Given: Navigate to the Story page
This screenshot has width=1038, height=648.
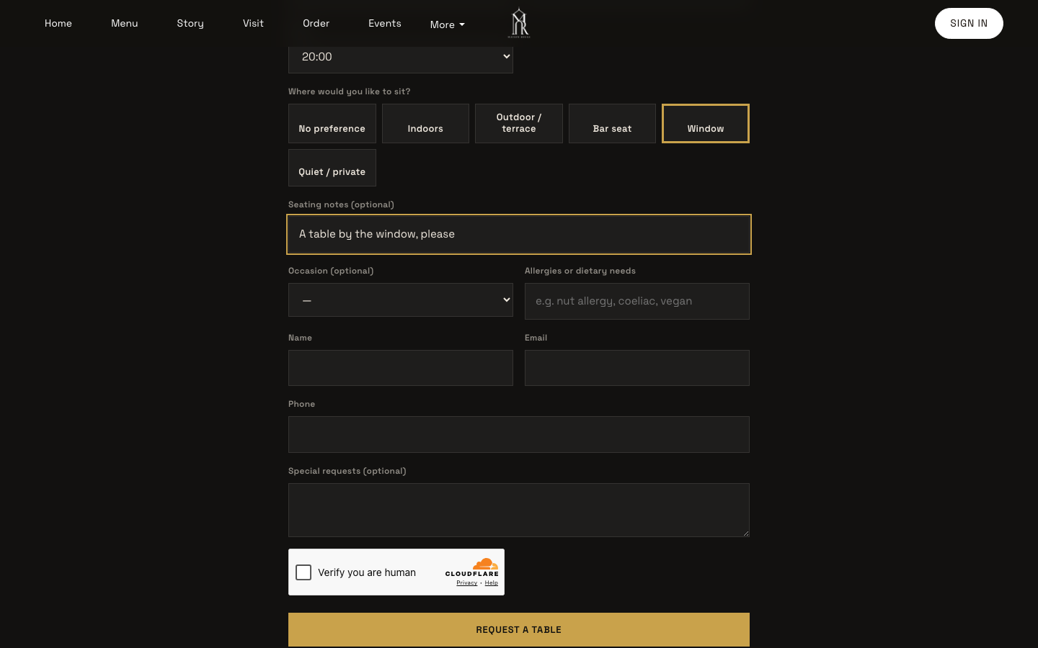Looking at the screenshot, I should [190, 23].
